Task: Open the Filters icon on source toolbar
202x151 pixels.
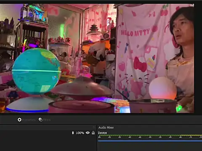Action: tap(40, 120)
